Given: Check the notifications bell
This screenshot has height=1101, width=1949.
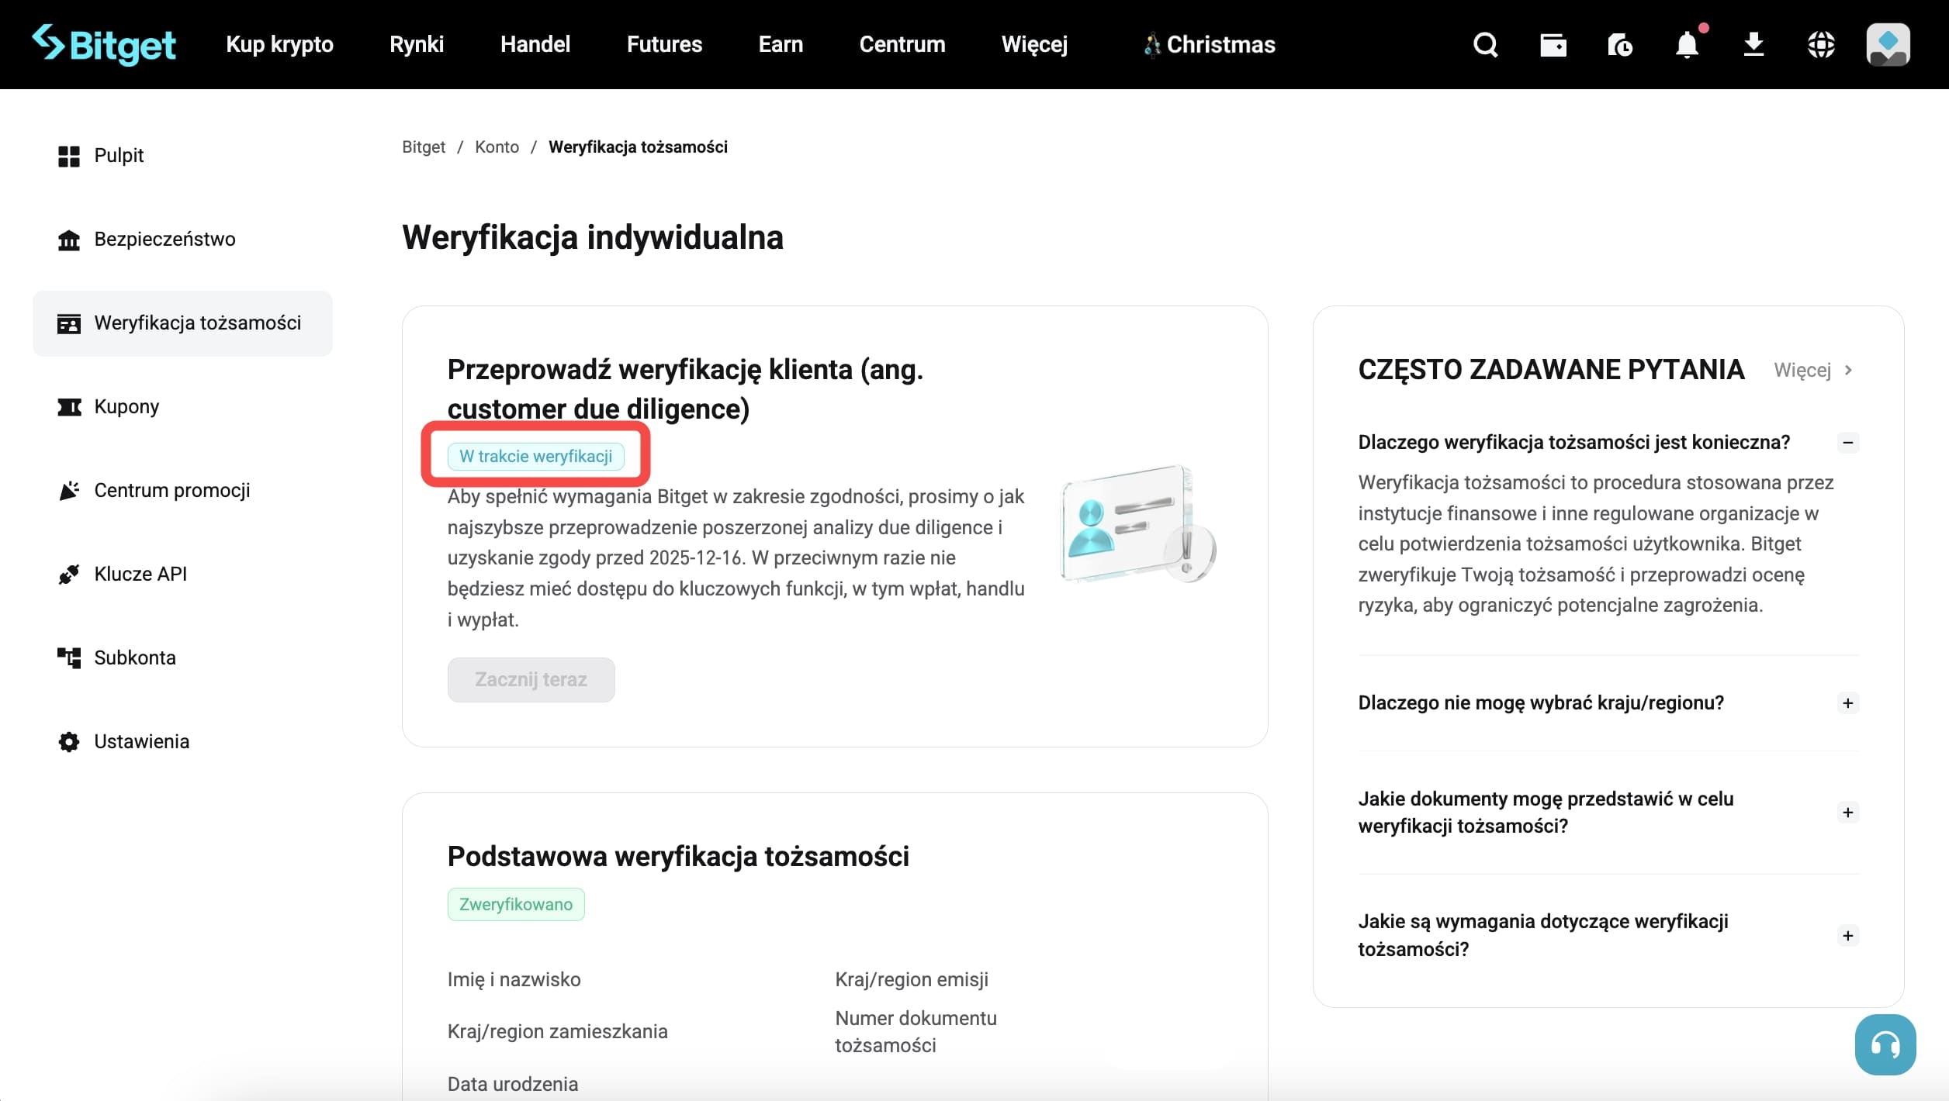Looking at the screenshot, I should [x=1687, y=44].
